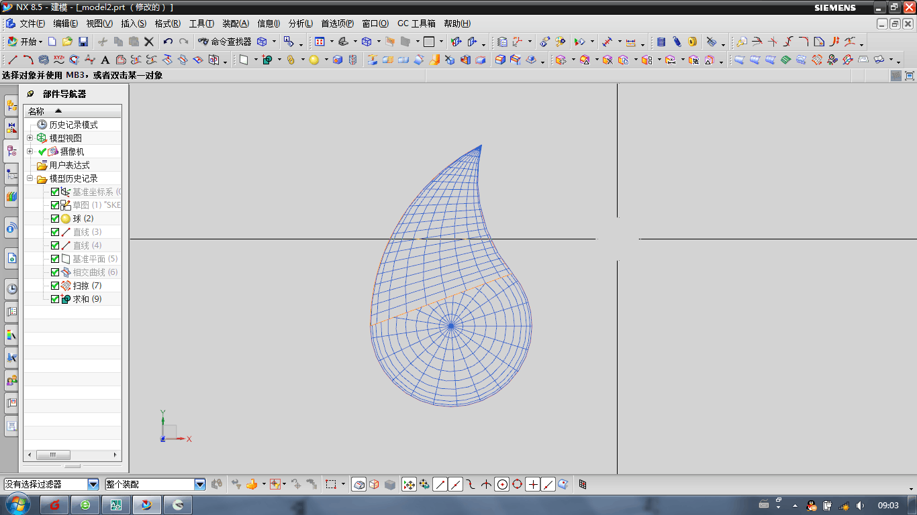
Task: Uncheck the 基准平面 (5) checkbox
Action: pos(55,259)
